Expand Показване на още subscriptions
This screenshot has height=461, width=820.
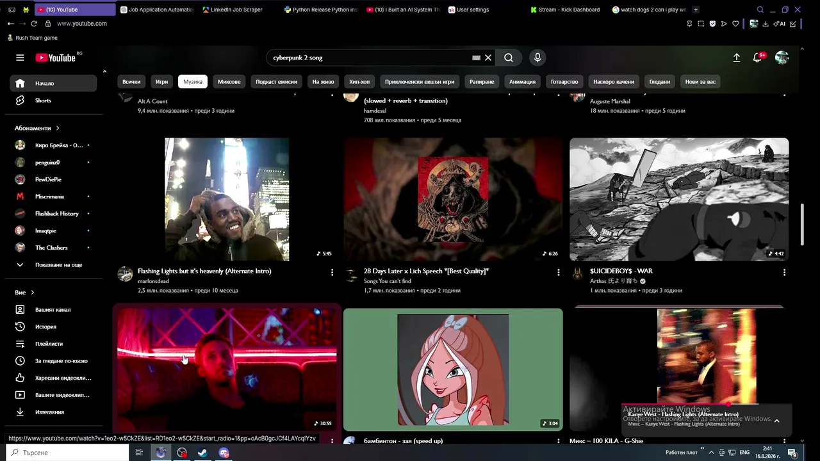click(53, 265)
